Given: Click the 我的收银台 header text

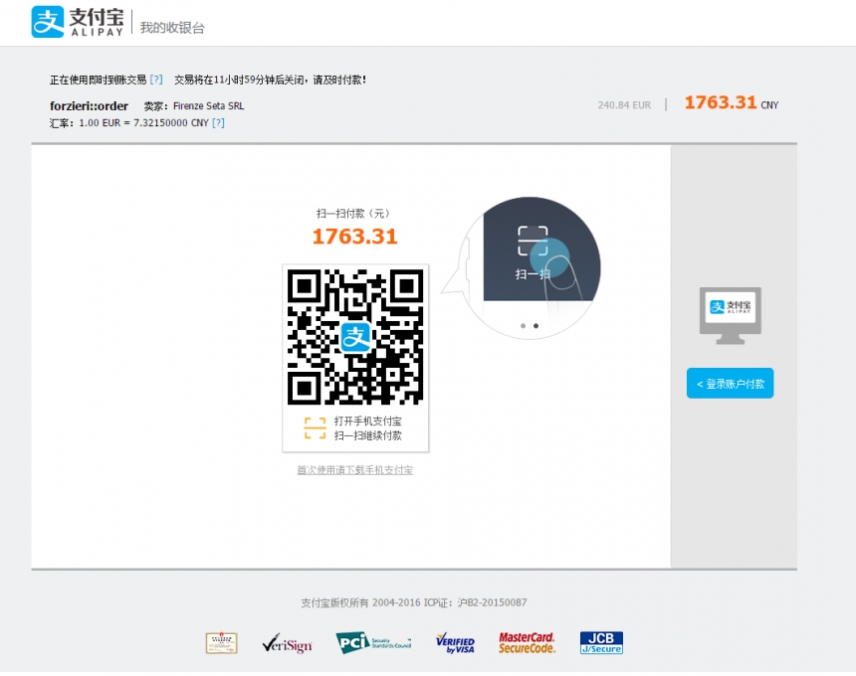Looking at the screenshot, I should tap(172, 28).
